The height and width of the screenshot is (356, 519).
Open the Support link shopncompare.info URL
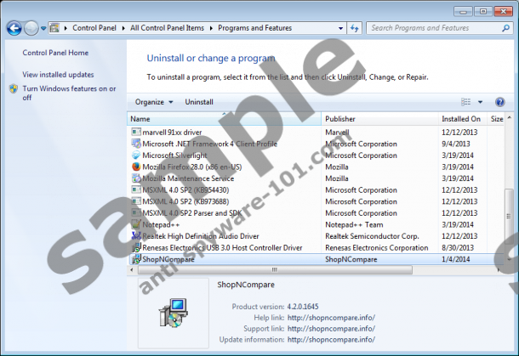(x=331, y=329)
